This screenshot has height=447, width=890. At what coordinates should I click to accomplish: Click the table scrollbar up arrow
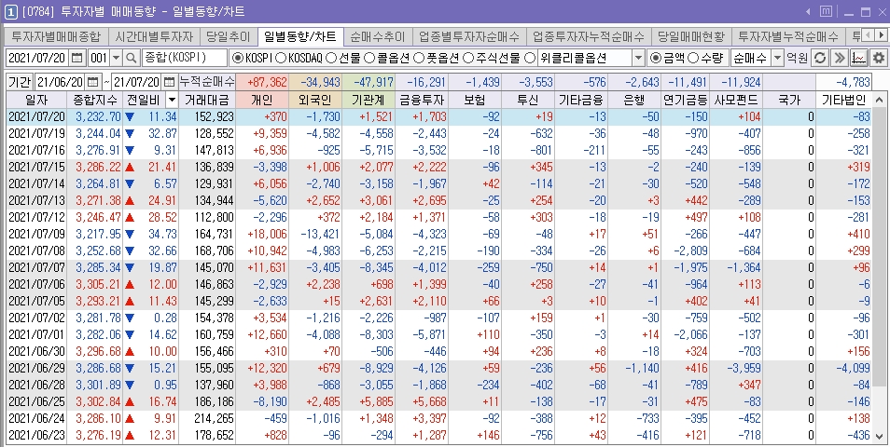[880, 100]
